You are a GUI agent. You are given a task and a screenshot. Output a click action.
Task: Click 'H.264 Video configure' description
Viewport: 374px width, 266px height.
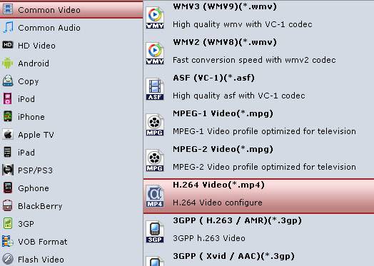pyautogui.click(x=218, y=203)
